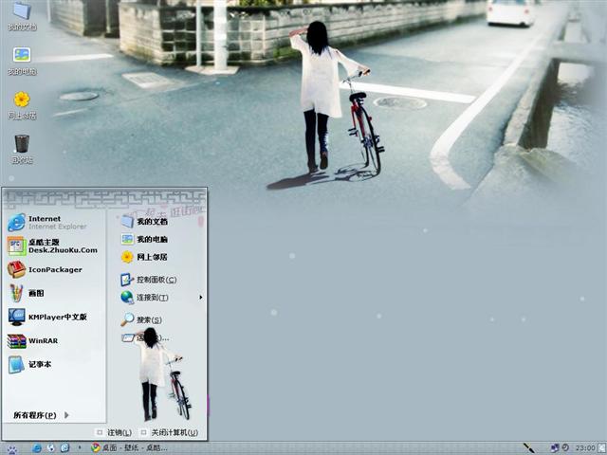Click the 关闭计算机(U) shut down button
Screen dimensions: 607x455
click(169, 432)
